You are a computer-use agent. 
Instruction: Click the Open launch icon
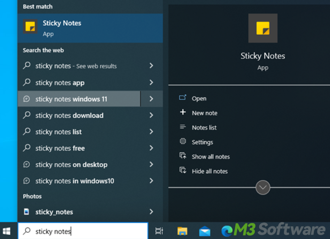pos(183,98)
